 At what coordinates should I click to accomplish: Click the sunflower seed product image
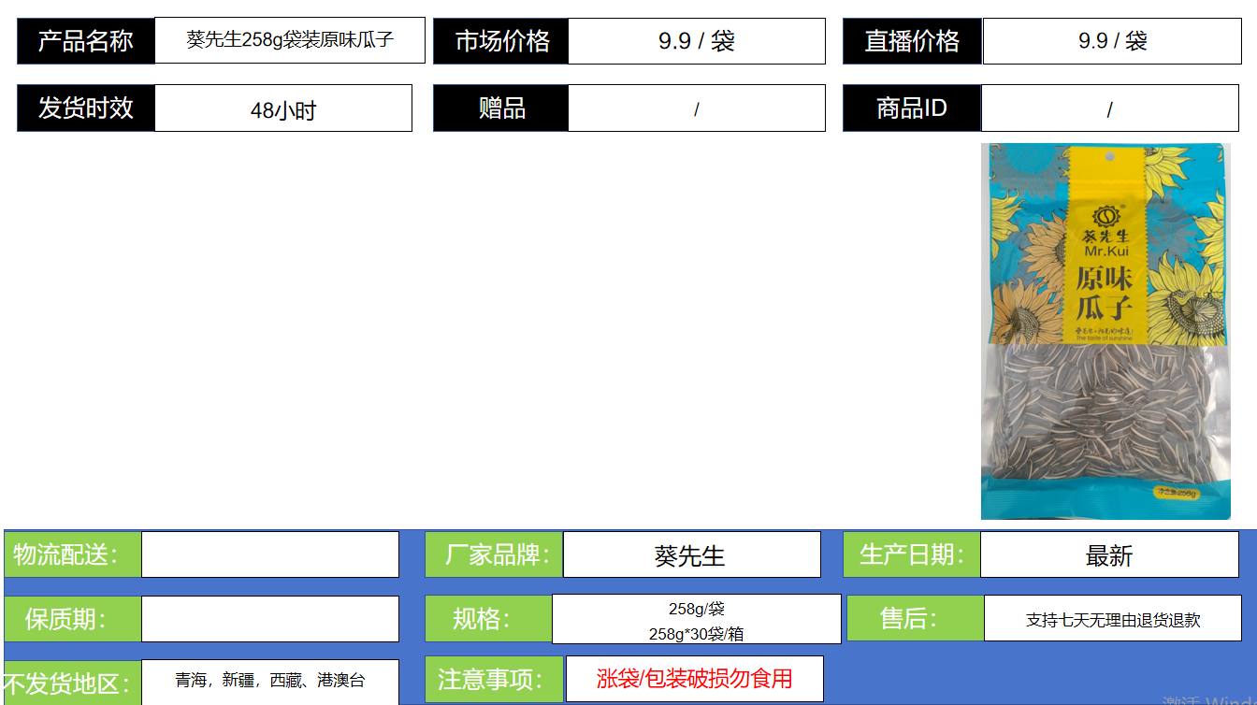point(1105,331)
